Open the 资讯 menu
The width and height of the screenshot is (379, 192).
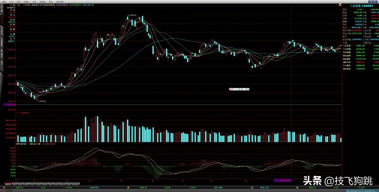[x=51, y=1]
